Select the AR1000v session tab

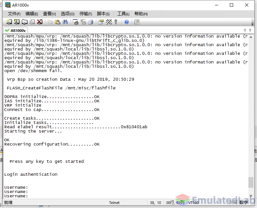point(16,31)
